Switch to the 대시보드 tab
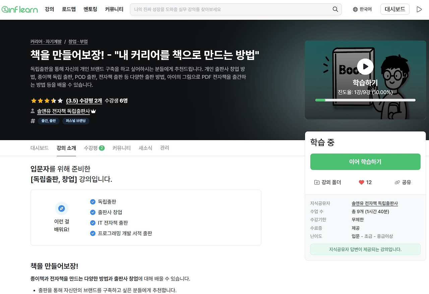Screen dimensions: 429x294 40,148
